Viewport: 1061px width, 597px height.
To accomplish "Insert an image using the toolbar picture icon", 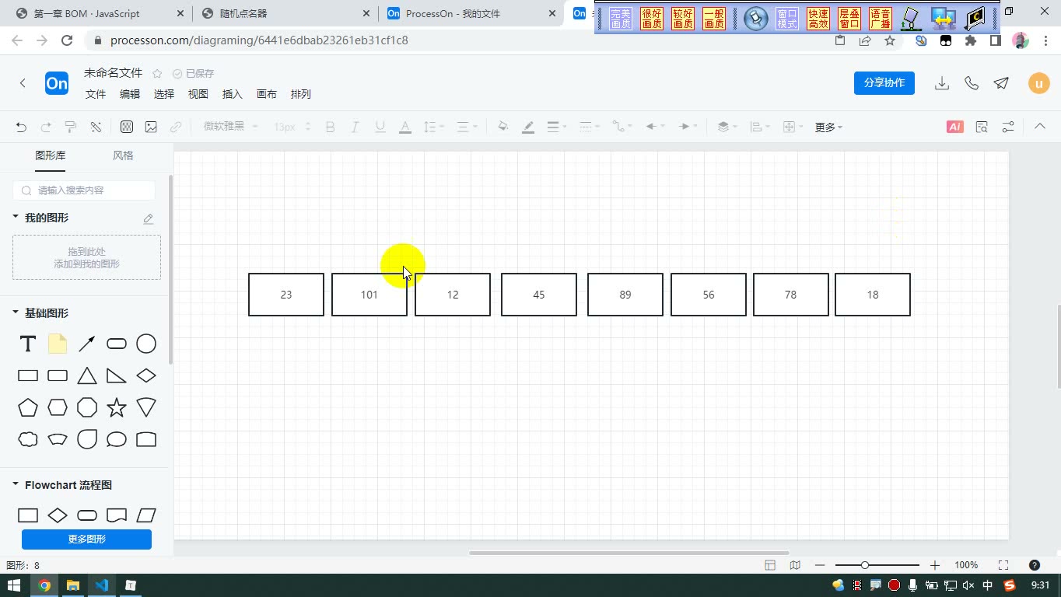I will click(151, 127).
